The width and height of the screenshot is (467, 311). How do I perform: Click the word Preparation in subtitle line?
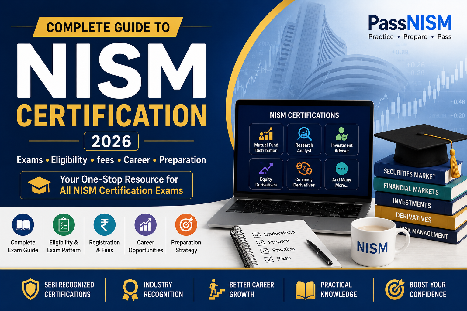click(x=183, y=160)
